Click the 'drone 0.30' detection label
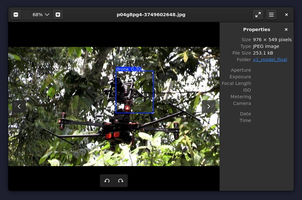Screen dimensions: 302x200 point(128,69)
